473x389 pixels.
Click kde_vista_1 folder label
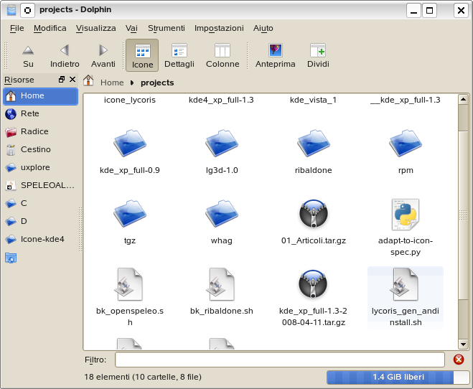313,100
